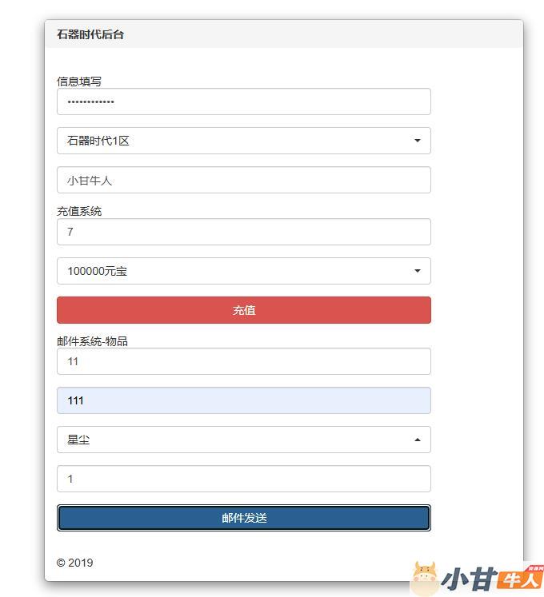Expand the 100000元宝 amount dropdown
The height and width of the screenshot is (597, 544).
(x=243, y=271)
